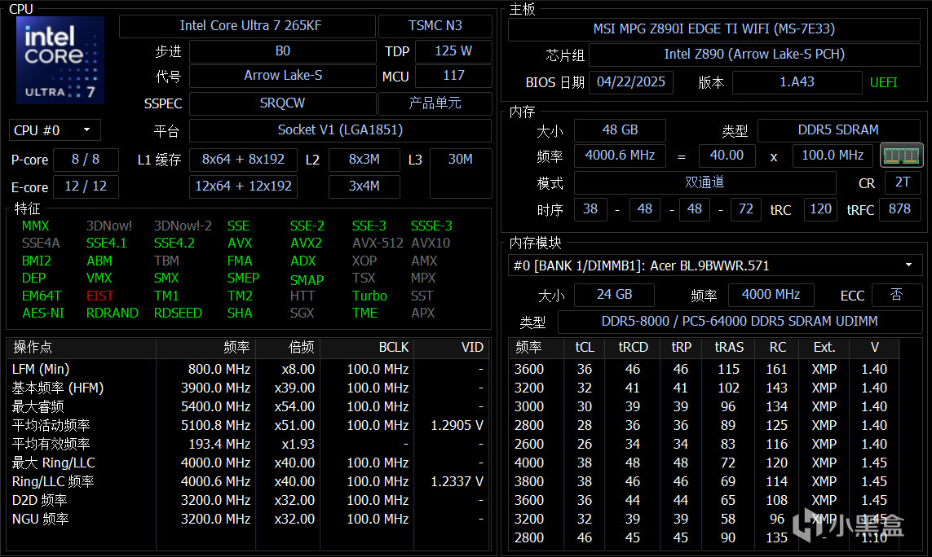Click the AVX2 feature label
The image size is (932, 557).
pos(306,243)
